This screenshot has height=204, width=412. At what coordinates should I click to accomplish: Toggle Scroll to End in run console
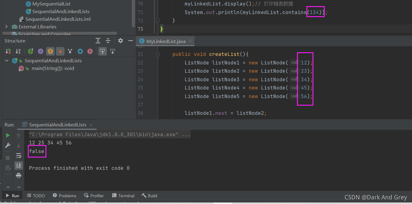pos(19,165)
